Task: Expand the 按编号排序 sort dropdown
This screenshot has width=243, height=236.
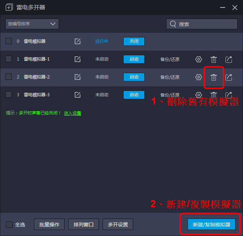Action: pos(32,24)
